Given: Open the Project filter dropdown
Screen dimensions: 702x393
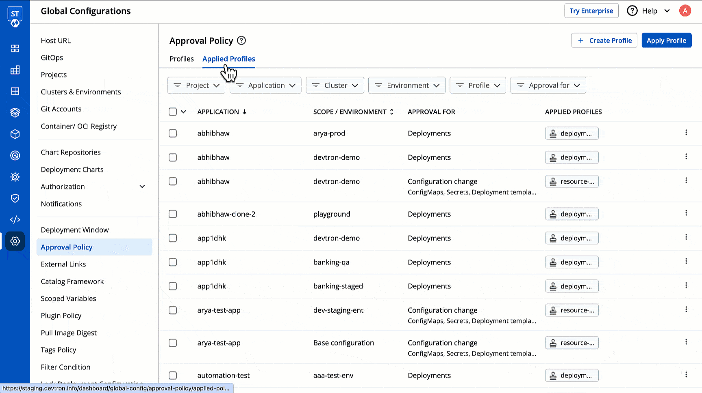Looking at the screenshot, I should [196, 86].
